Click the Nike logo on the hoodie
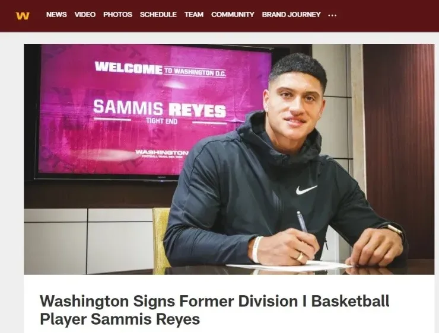The height and width of the screenshot is (333, 439). click(x=306, y=190)
